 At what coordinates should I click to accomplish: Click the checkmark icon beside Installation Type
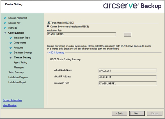(x=11, y=38)
